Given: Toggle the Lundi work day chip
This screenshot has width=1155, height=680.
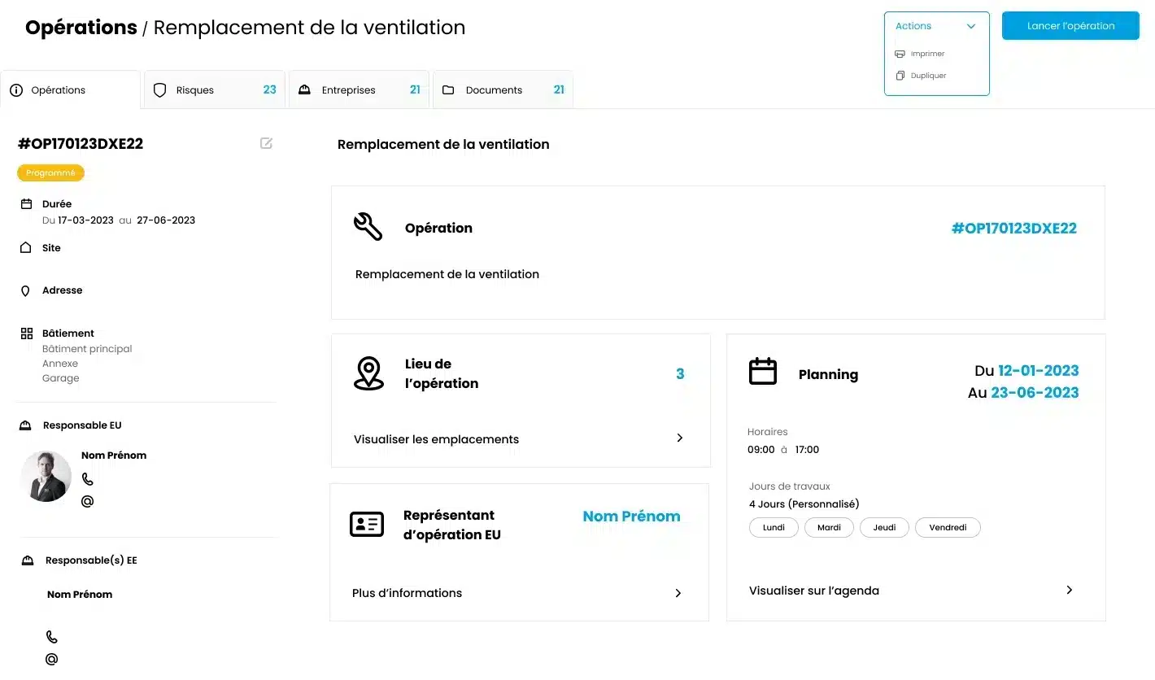Looking at the screenshot, I should (x=774, y=528).
